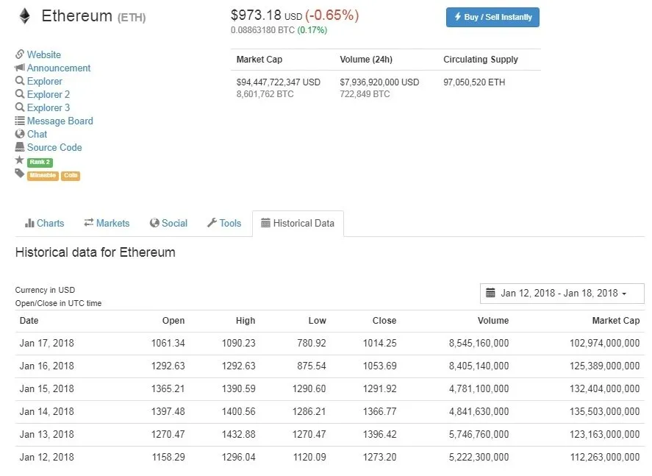Click the 97,050,520 ETH circulating supply
Viewport: 652px width, 476px height.
(x=474, y=82)
